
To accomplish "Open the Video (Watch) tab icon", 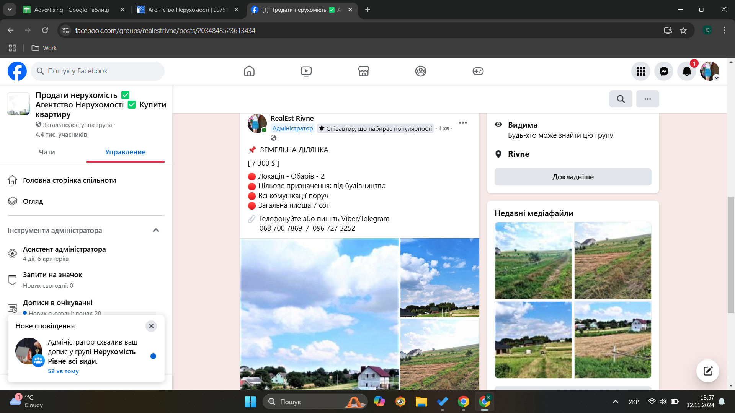I will tap(306, 71).
